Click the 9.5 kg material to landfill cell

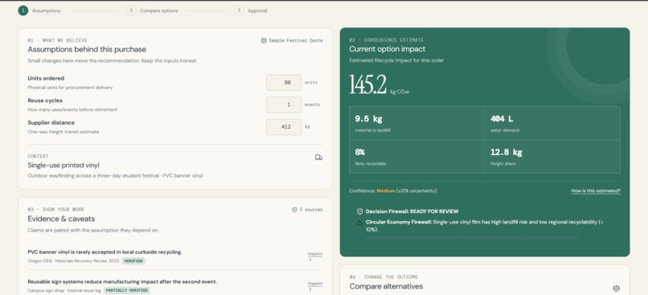[x=417, y=123]
